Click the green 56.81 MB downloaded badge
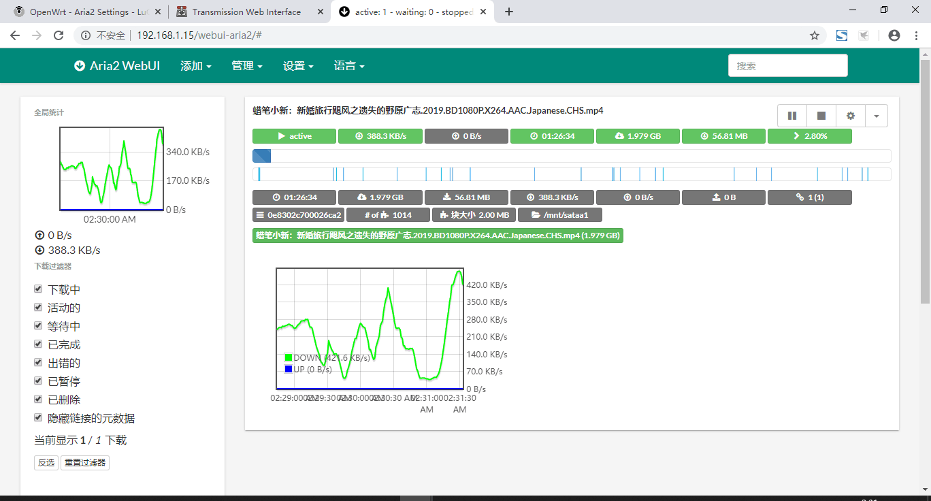This screenshot has width=931, height=501. 723,136
